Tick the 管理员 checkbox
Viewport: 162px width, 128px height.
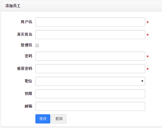point(37,45)
